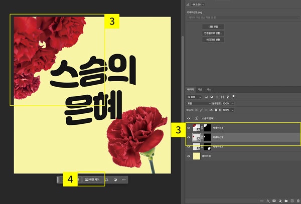Toggle visibility of 카네이션4 layer
Viewport: 301px width, 204px height.
coord(189,128)
